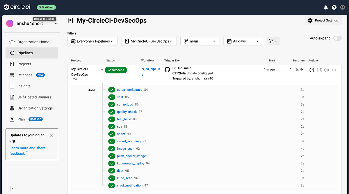Viewport: 349px width, 194px height.
Task: Rerun the workflow using the rerun icon
Action: [x=311, y=70]
